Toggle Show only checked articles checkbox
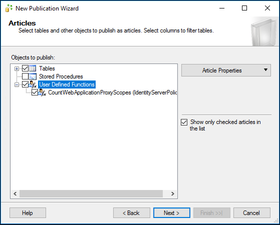This screenshot has width=280, height=225. (184, 122)
